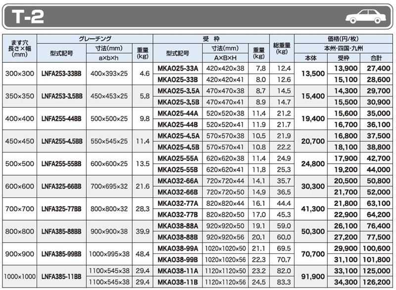The image size is (396, 290).
Task: Click frame model MKA025-4.5B
Action: 178,147
